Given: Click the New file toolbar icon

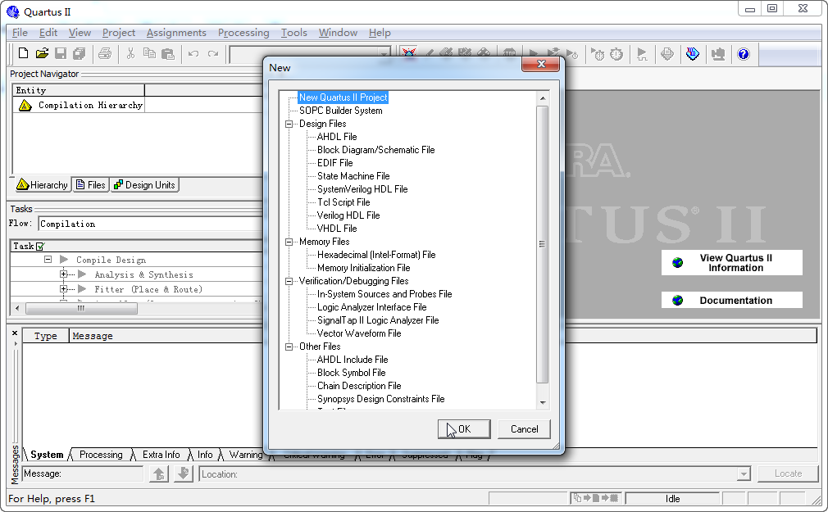Looking at the screenshot, I should (23, 54).
